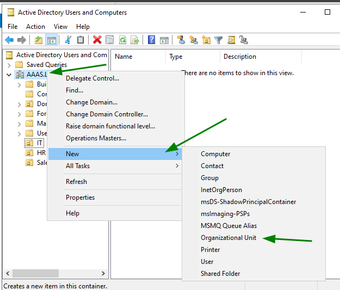Click the Filter funnel icon

pyautogui.click(x=218, y=40)
